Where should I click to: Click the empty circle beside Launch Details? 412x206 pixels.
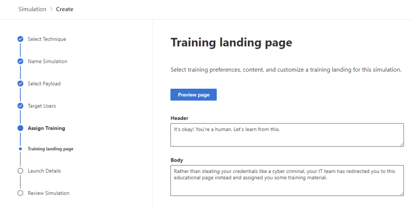pos(20,171)
